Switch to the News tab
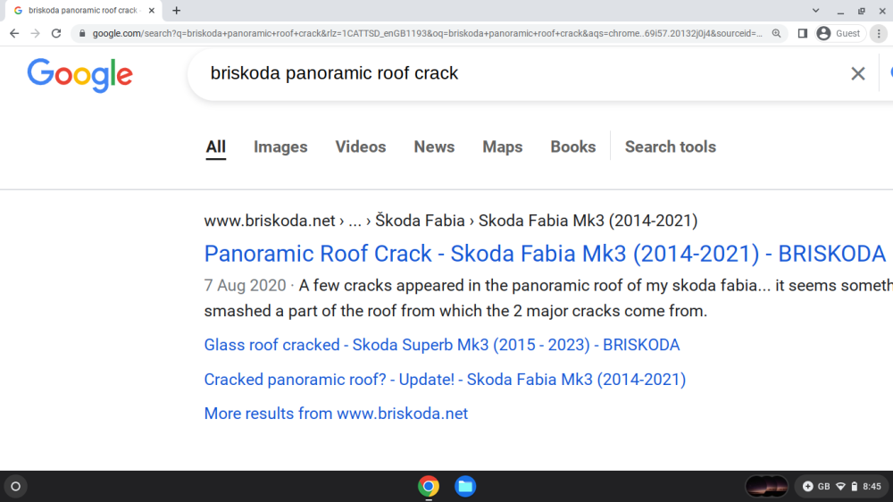Image resolution: width=893 pixels, height=502 pixels. [434, 147]
